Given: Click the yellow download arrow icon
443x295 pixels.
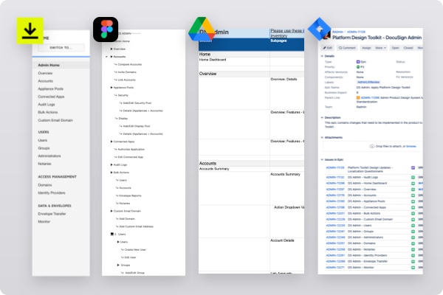Looking at the screenshot, I should [x=30, y=32].
